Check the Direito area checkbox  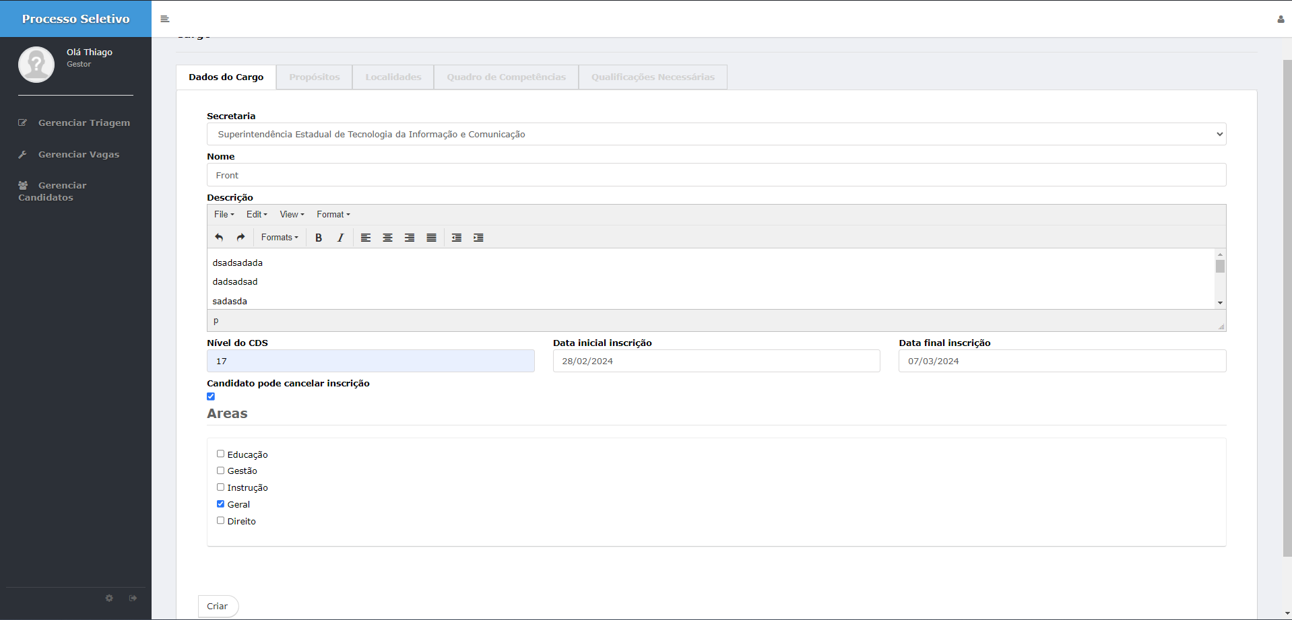click(x=220, y=520)
